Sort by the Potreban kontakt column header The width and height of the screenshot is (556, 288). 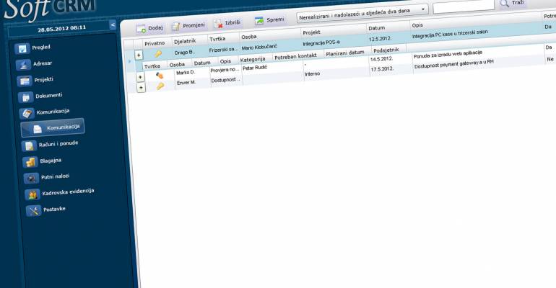point(295,56)
